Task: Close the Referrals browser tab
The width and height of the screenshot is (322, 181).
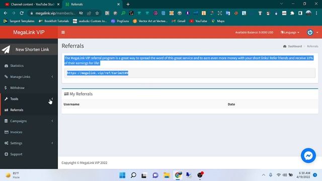Action: 119,5
